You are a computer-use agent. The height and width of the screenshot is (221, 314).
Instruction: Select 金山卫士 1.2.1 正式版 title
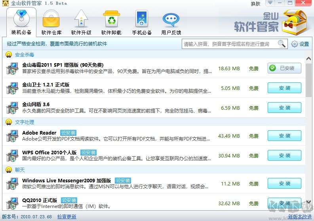coord(46,84)
